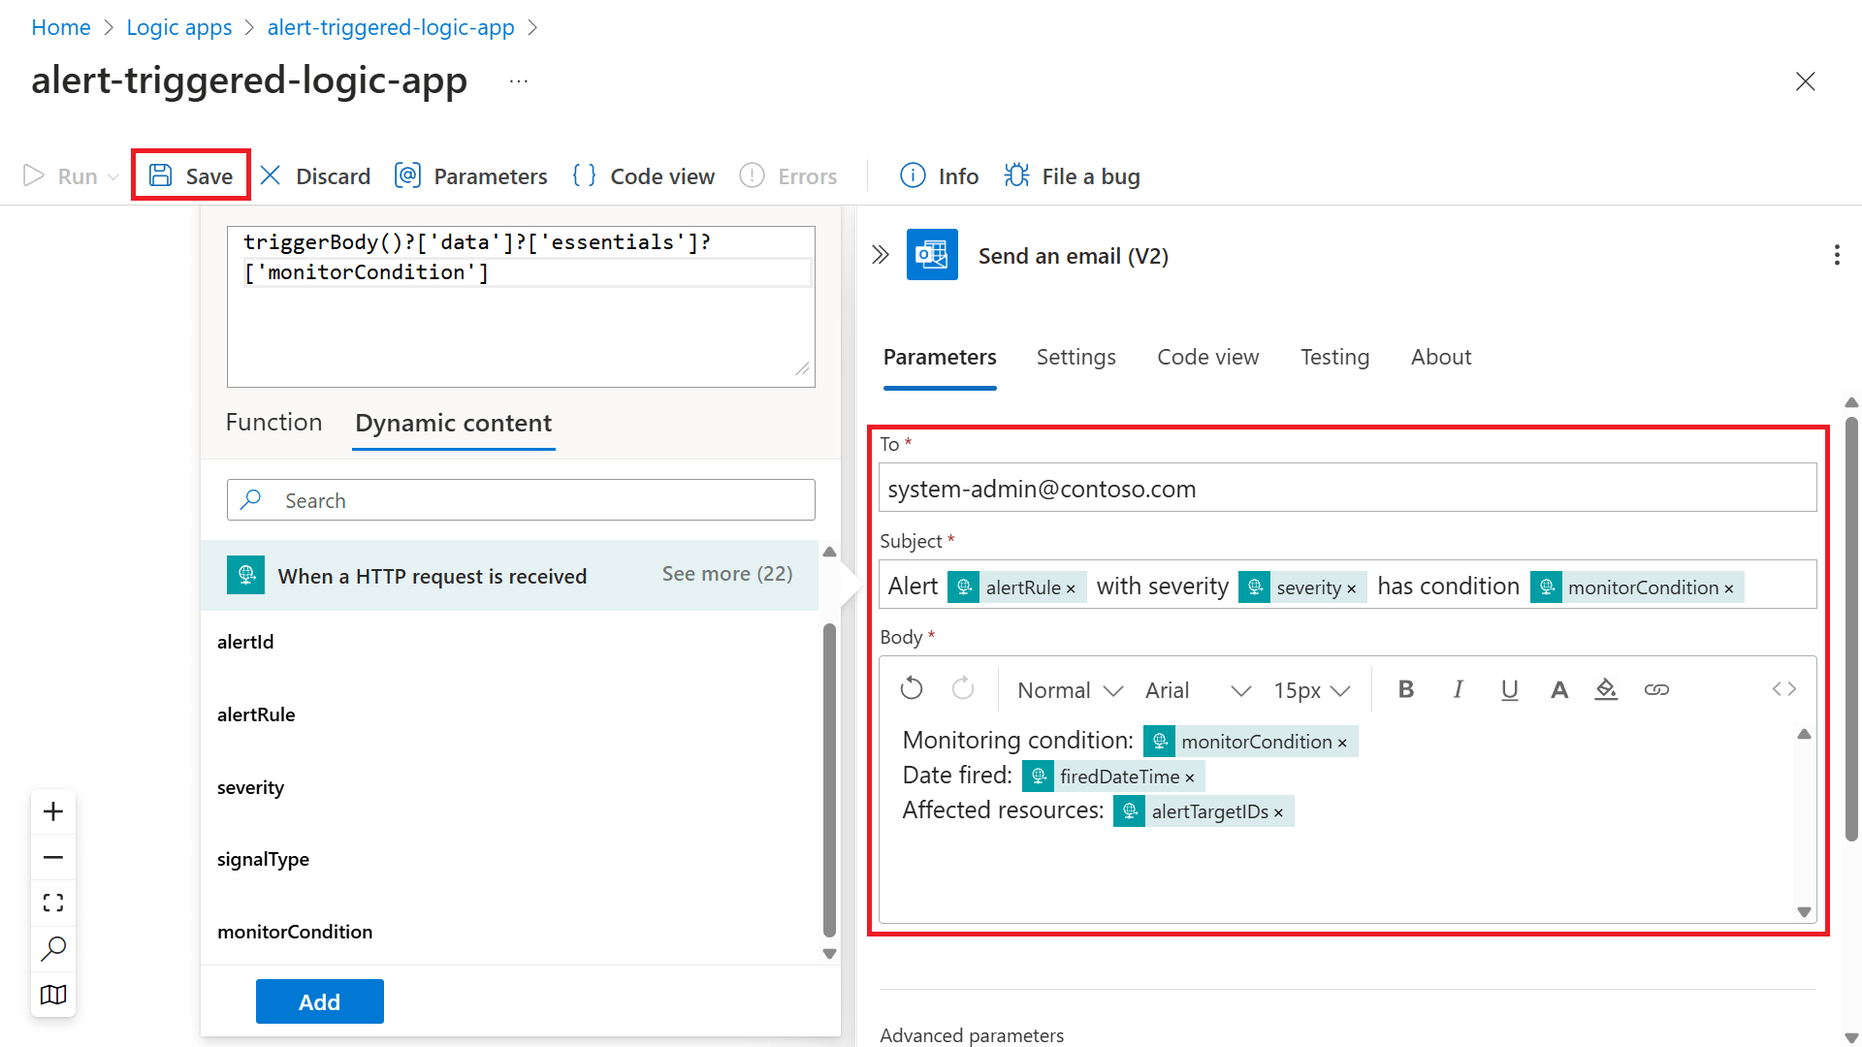Image resolution: width=1862 pixels, height=1047 pixels.
Task: Click the HTML code view icon
Action: click(x=1784, y=689)
